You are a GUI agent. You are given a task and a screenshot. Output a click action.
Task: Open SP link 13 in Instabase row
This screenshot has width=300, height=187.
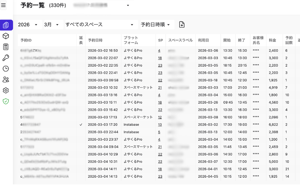(x=160, y=125)
